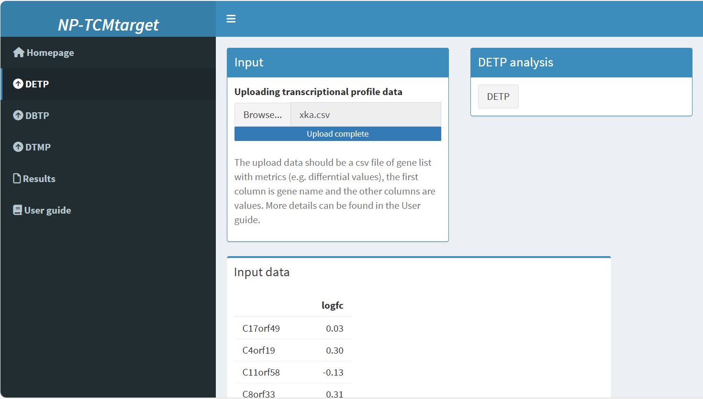This screenshot has height=399, width=703.
Task: Click the upload arrow icon beside DETP
Action: 18,84
